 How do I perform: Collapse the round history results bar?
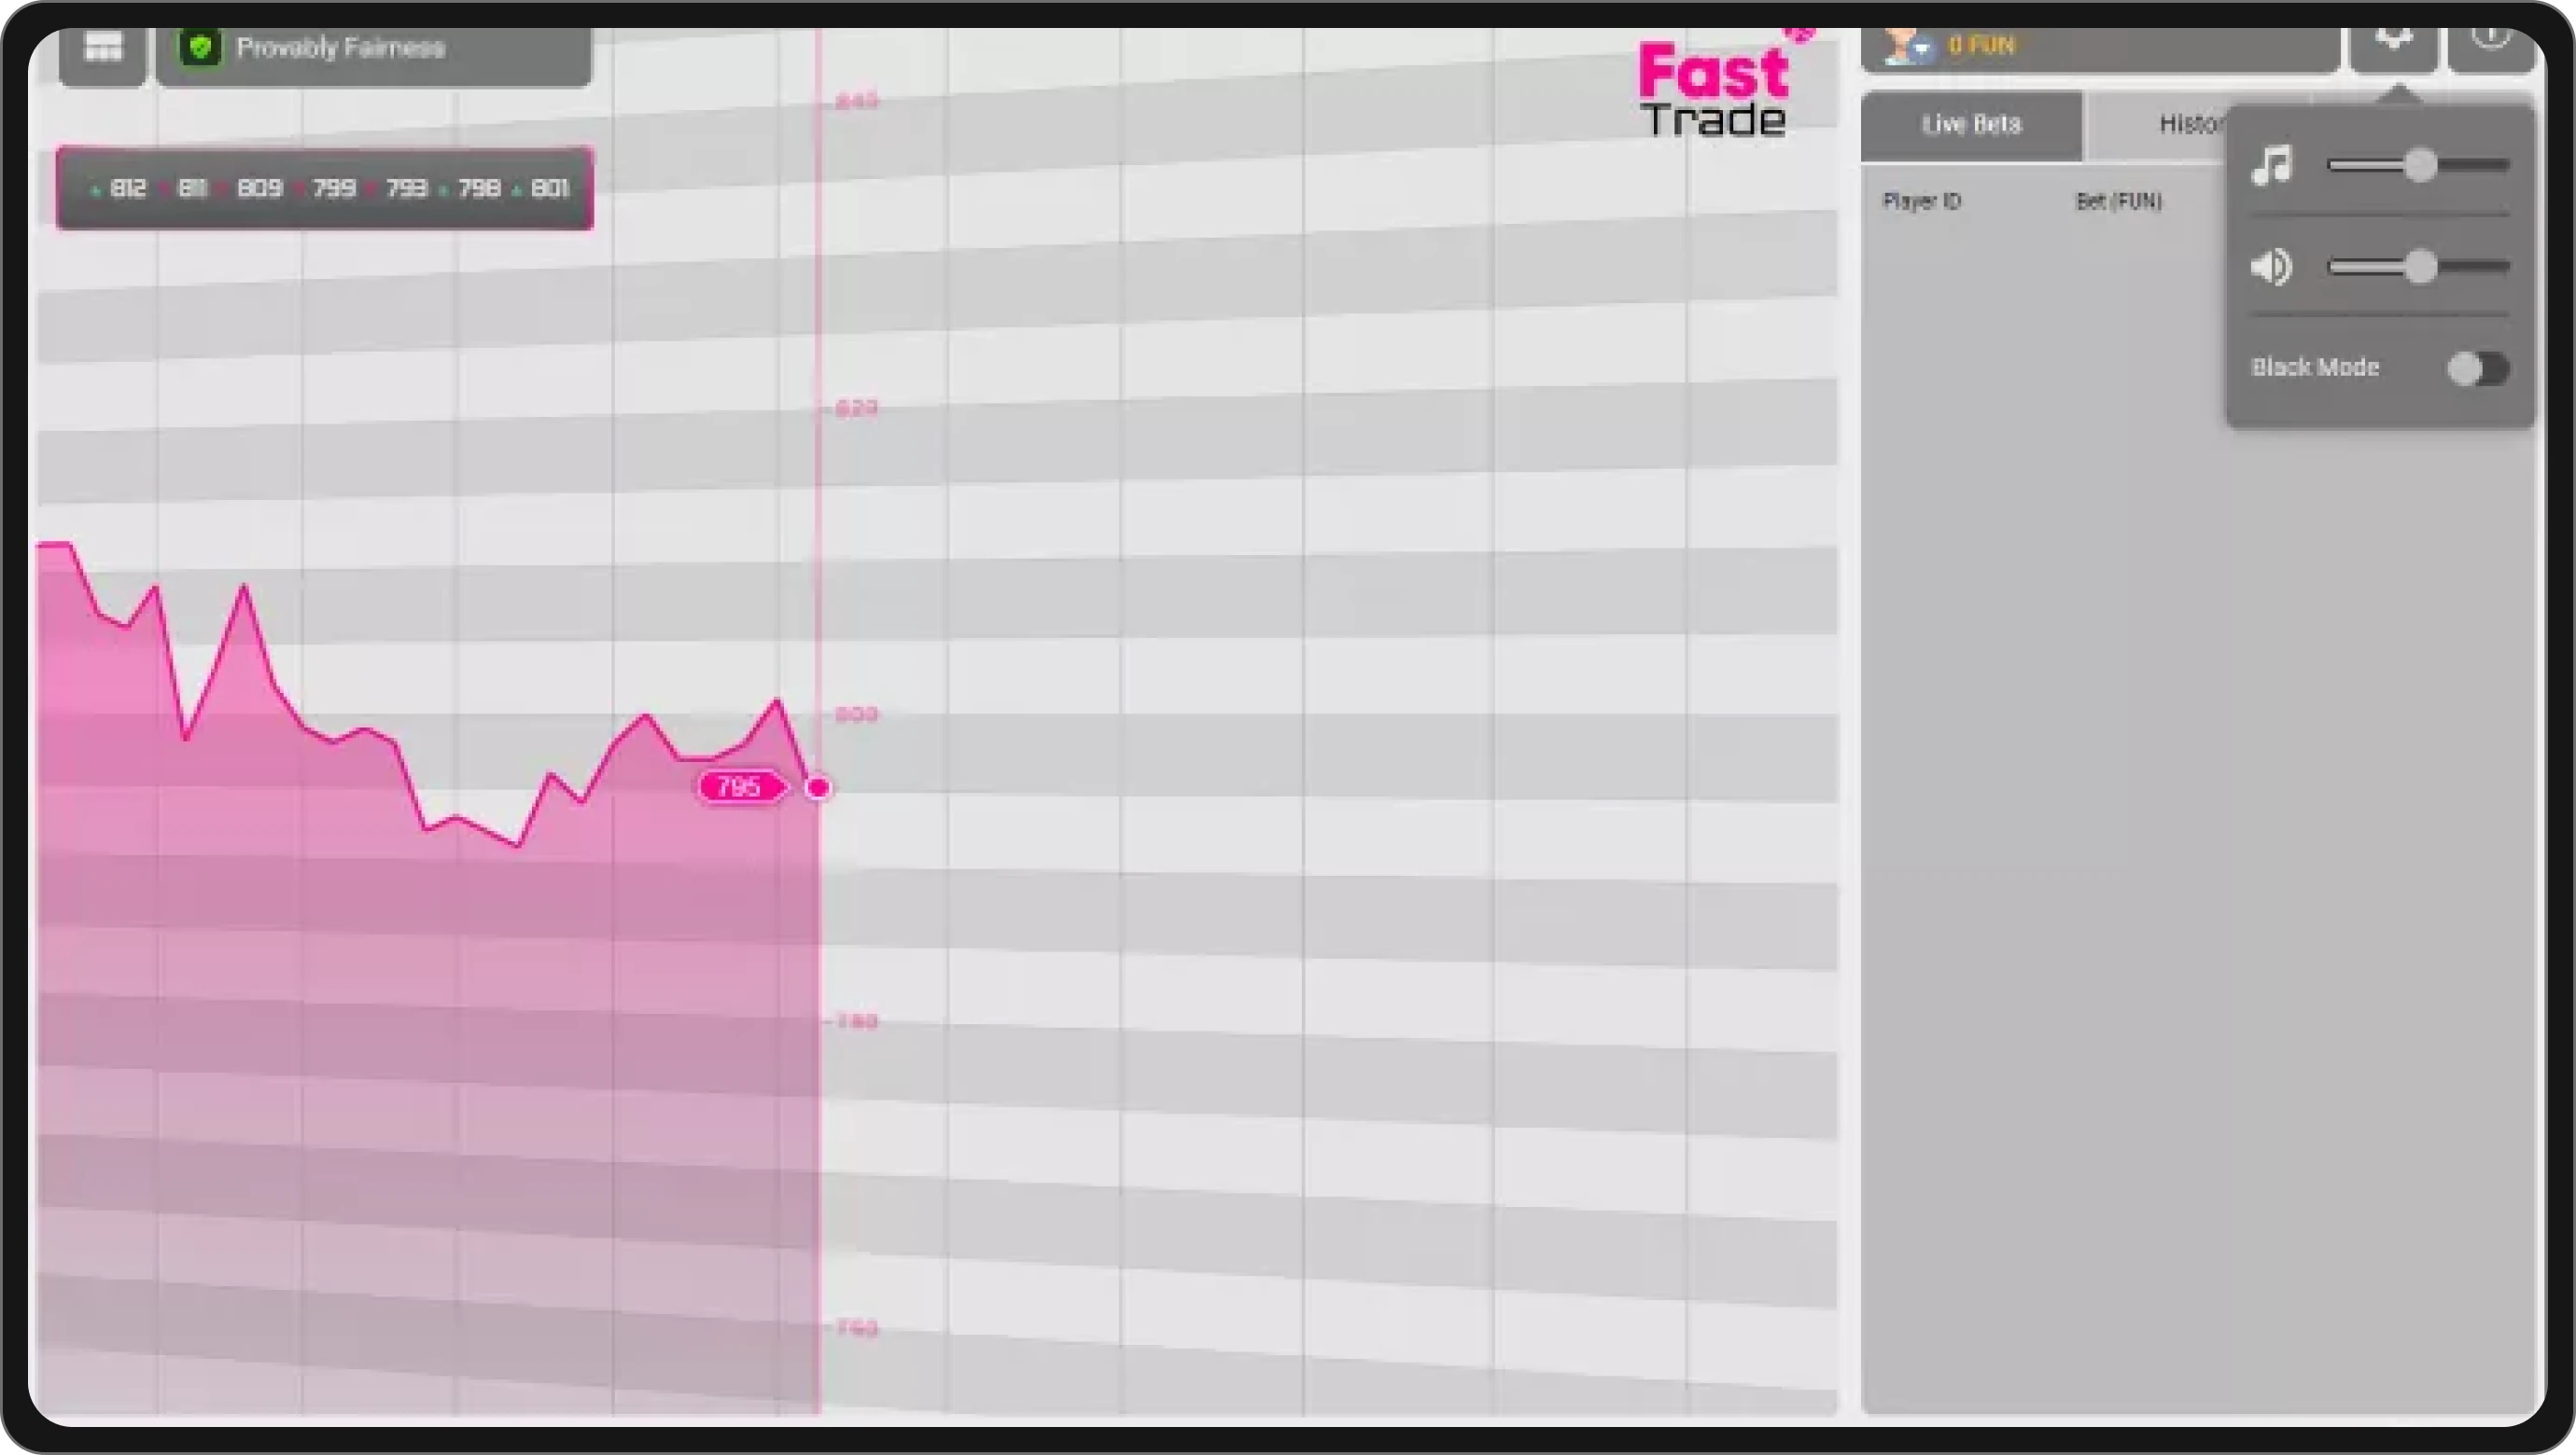pyautogui.click(x=324, y=187)
